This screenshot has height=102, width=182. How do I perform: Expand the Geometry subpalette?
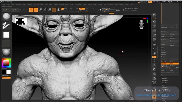click(x=164, y=78)
